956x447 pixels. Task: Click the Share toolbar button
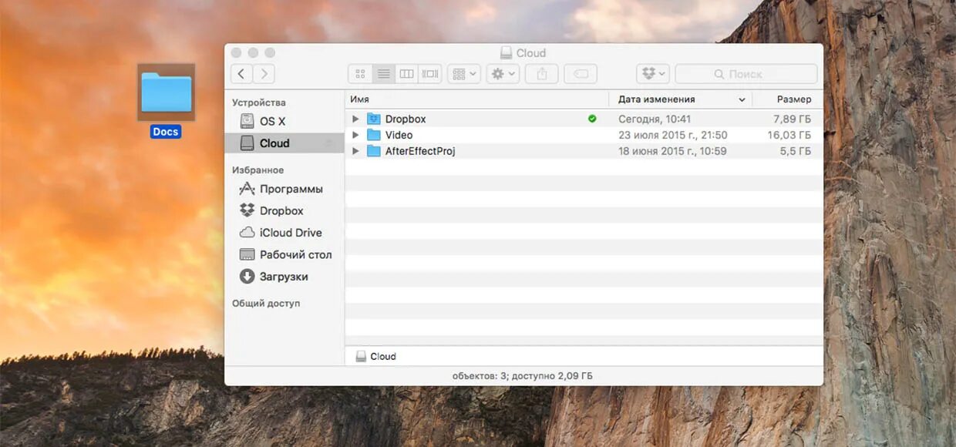pos(542,74)
